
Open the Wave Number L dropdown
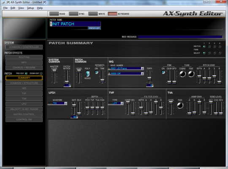pos(142,68)
